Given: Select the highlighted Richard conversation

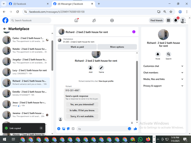Looking at the screenshot, I should [x=26, y=83].
